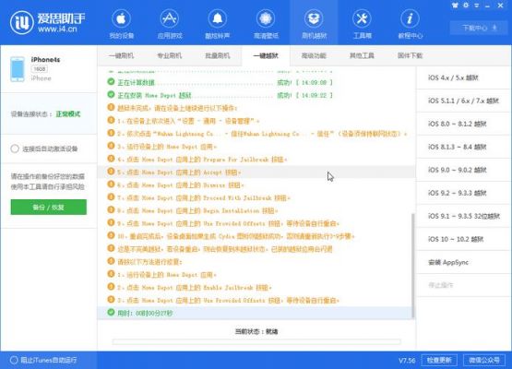512x369 pixels.
Task: Select log row 点击 Accept 按钮
Action: [x=256, y=172]
